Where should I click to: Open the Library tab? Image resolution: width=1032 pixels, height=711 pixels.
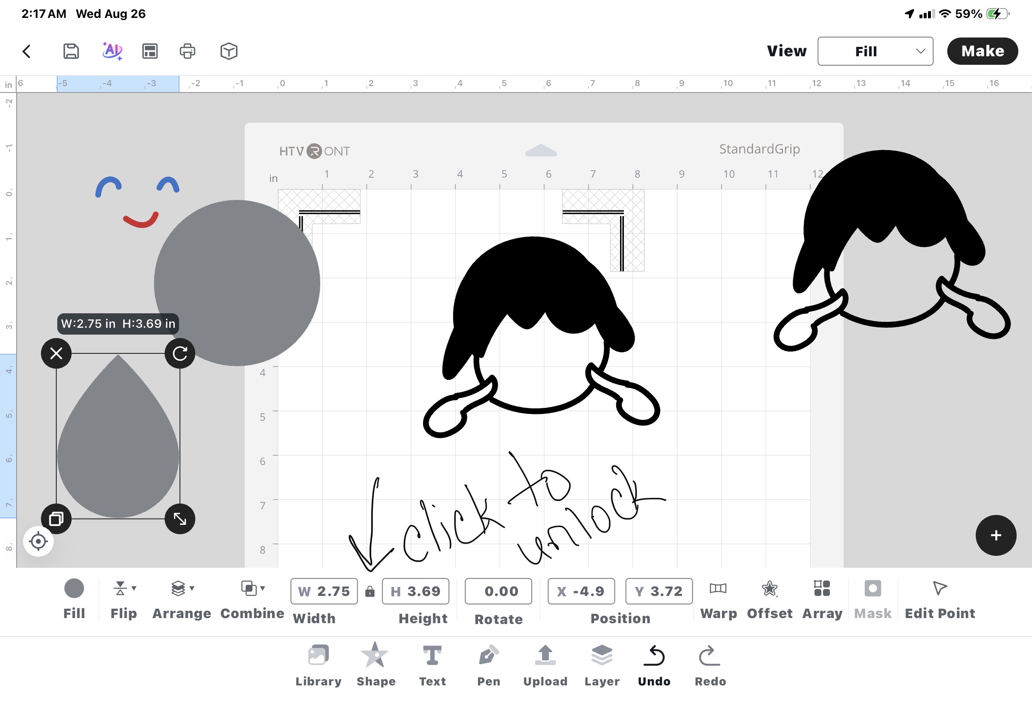coord(318,665)
